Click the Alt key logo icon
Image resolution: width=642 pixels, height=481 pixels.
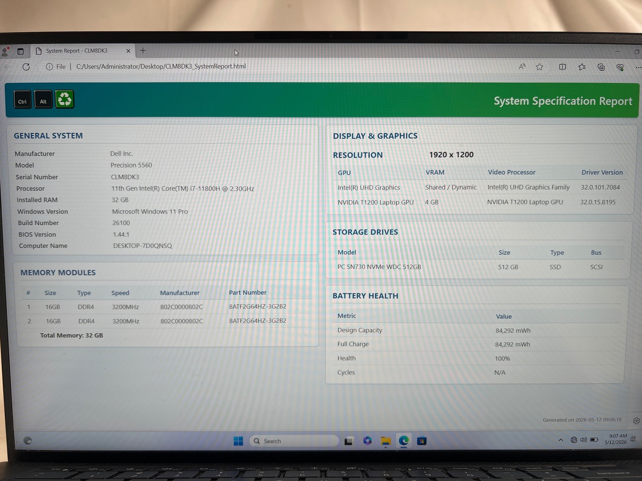(43, 99)
